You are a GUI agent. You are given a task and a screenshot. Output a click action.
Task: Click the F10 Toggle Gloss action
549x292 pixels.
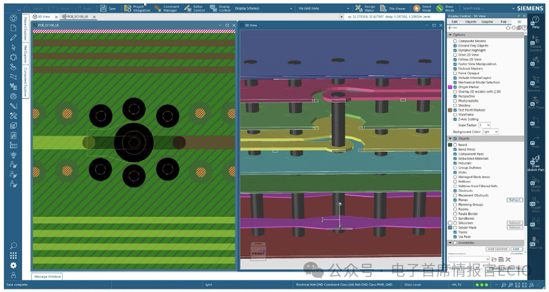coord(535,205)
